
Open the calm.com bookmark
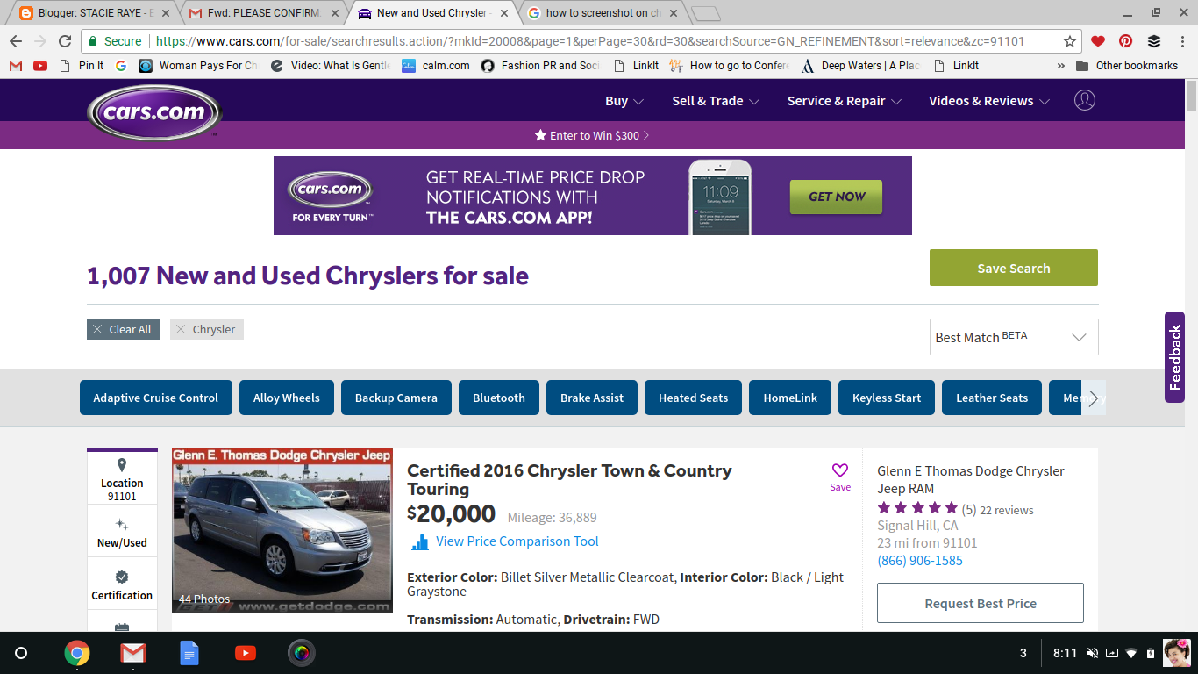(436, 66)
